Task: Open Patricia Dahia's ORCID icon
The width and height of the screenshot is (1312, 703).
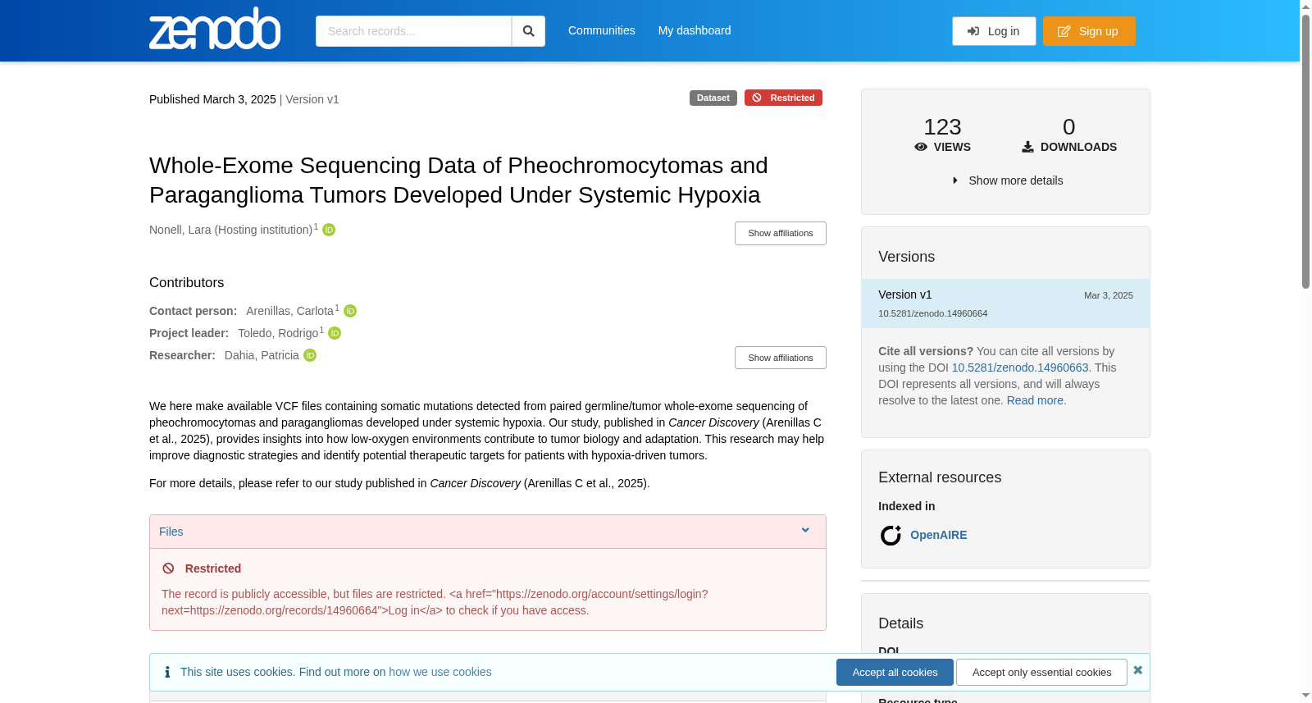Action: tap(310, 355)
